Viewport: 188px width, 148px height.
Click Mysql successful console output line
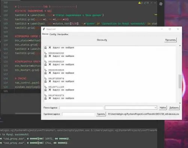click(15, 134)
